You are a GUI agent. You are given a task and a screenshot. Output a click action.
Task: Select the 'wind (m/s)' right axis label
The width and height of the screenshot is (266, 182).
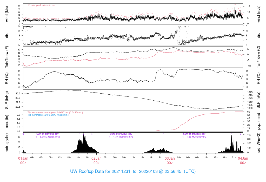[x=258, y=14]
